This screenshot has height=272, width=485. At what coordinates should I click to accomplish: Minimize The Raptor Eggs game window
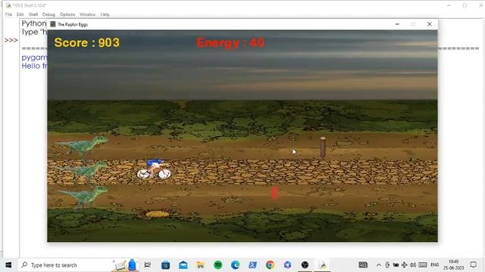pos(397,24)
